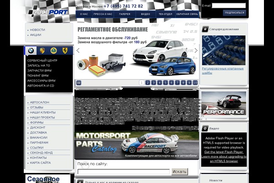Open the КАРТА САЙТА sidebar link
The height and width of the screenshot is (183, 274).
[40, 163]
